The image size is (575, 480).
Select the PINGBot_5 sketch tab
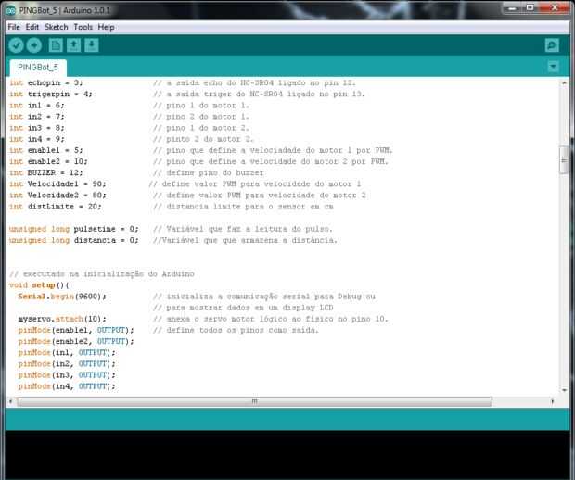(38, 68)
